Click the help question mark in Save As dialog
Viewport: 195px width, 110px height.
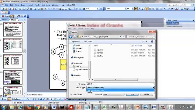click(x=152, y=42)
